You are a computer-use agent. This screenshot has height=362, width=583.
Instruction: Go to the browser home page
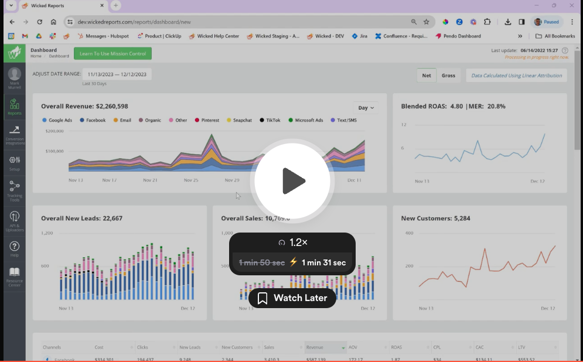point(53,22)
